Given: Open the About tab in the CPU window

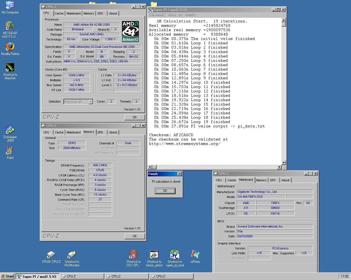Looking at the screenshot, I should pyautogui.click(x=113, y=13).
